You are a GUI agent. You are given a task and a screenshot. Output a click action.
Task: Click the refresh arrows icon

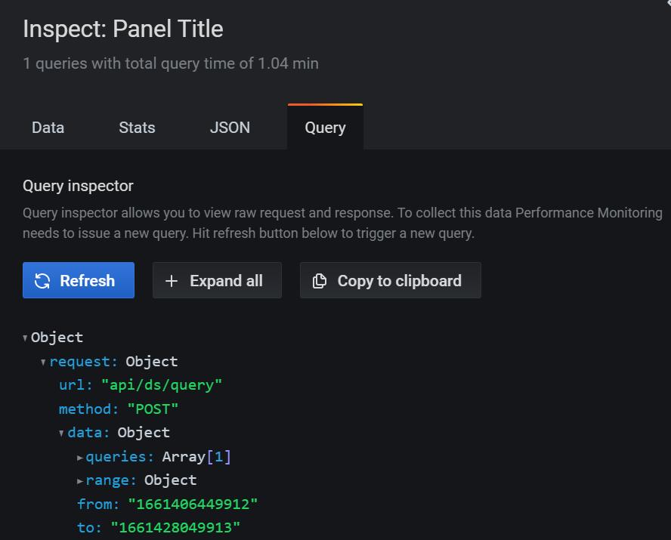[x=43, y=281]
